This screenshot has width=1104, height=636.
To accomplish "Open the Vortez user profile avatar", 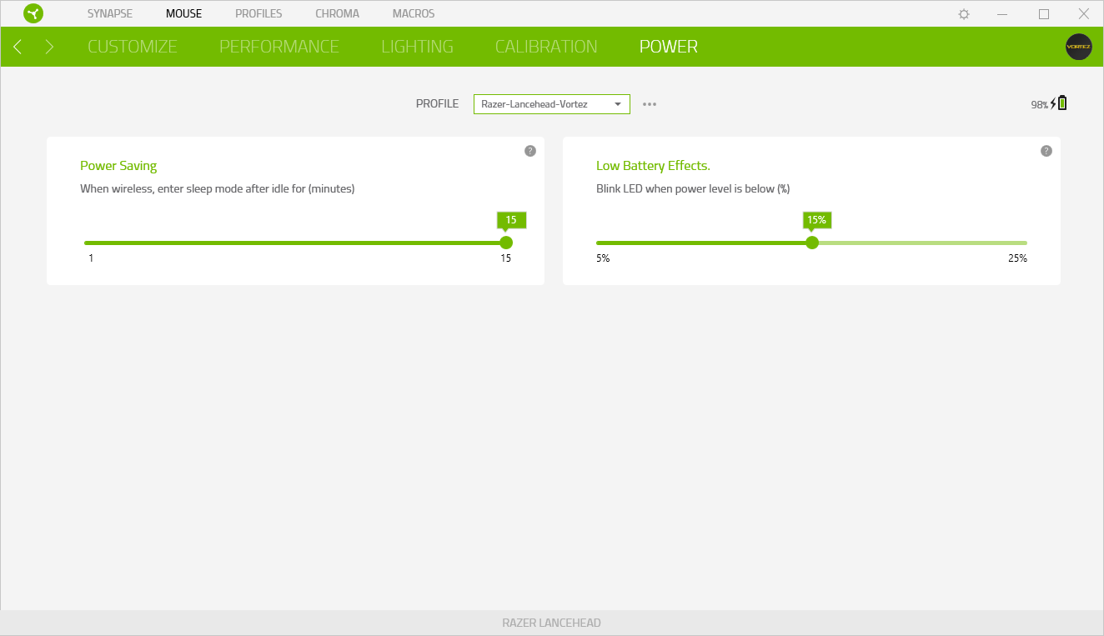I will [x=1078, y=47].
